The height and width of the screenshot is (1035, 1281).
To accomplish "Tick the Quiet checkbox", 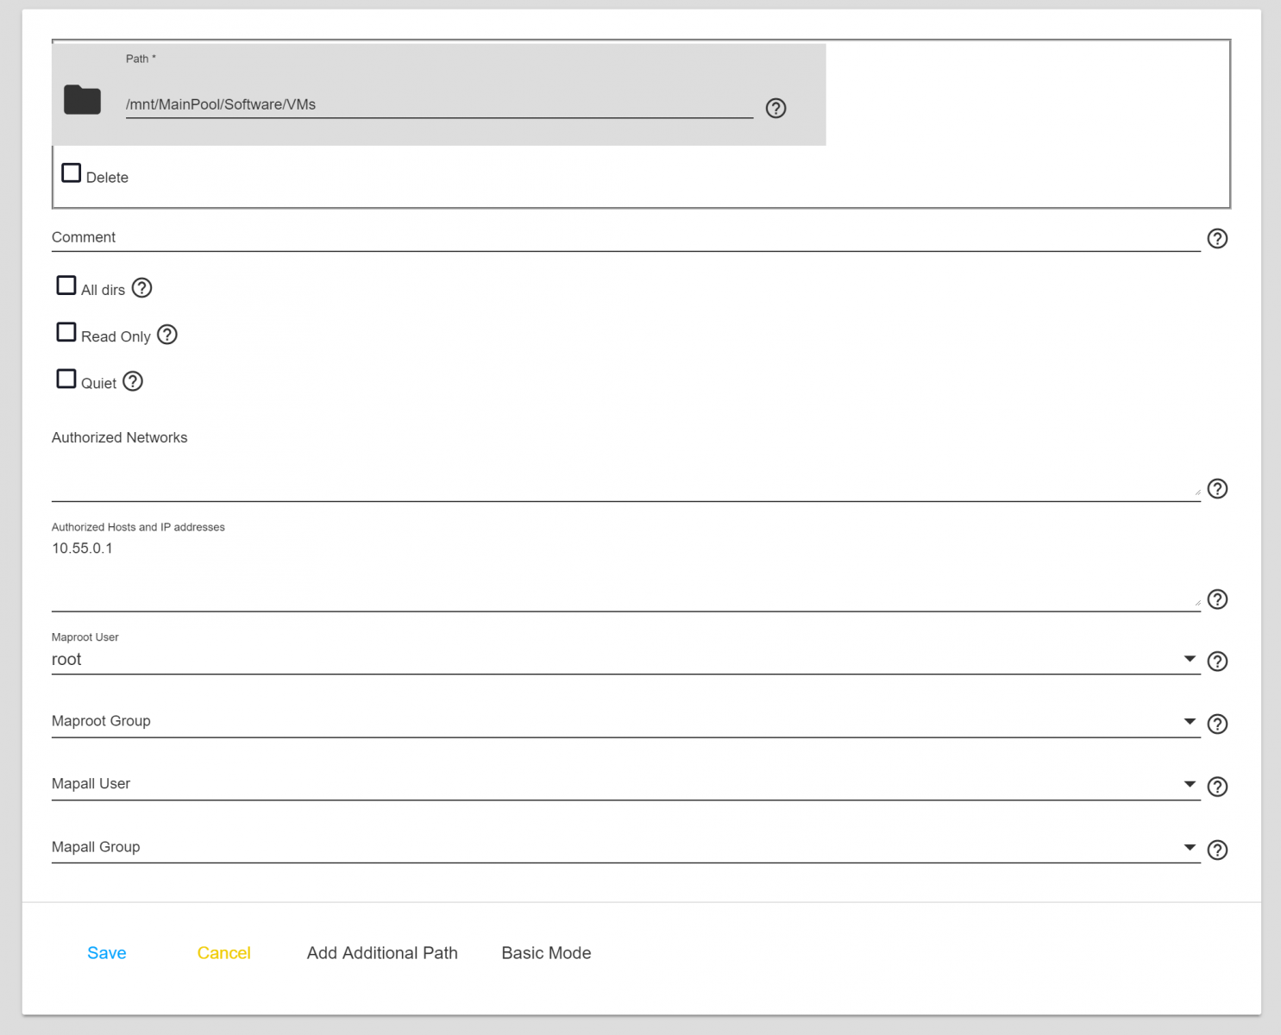I will click(x=66, y=379).
